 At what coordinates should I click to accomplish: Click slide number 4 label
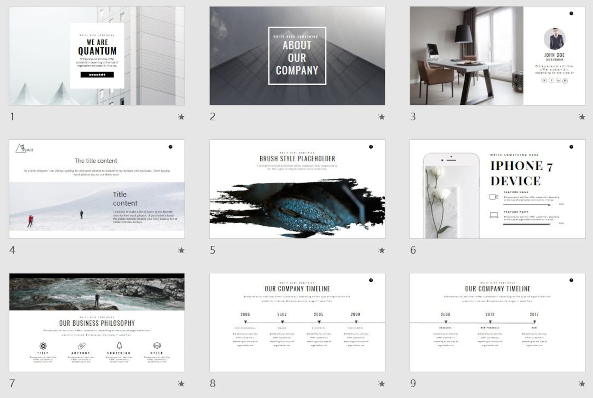tap(12, 250)
